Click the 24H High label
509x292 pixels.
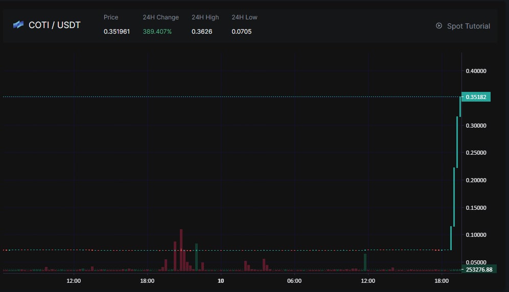(x=205, y=17)
